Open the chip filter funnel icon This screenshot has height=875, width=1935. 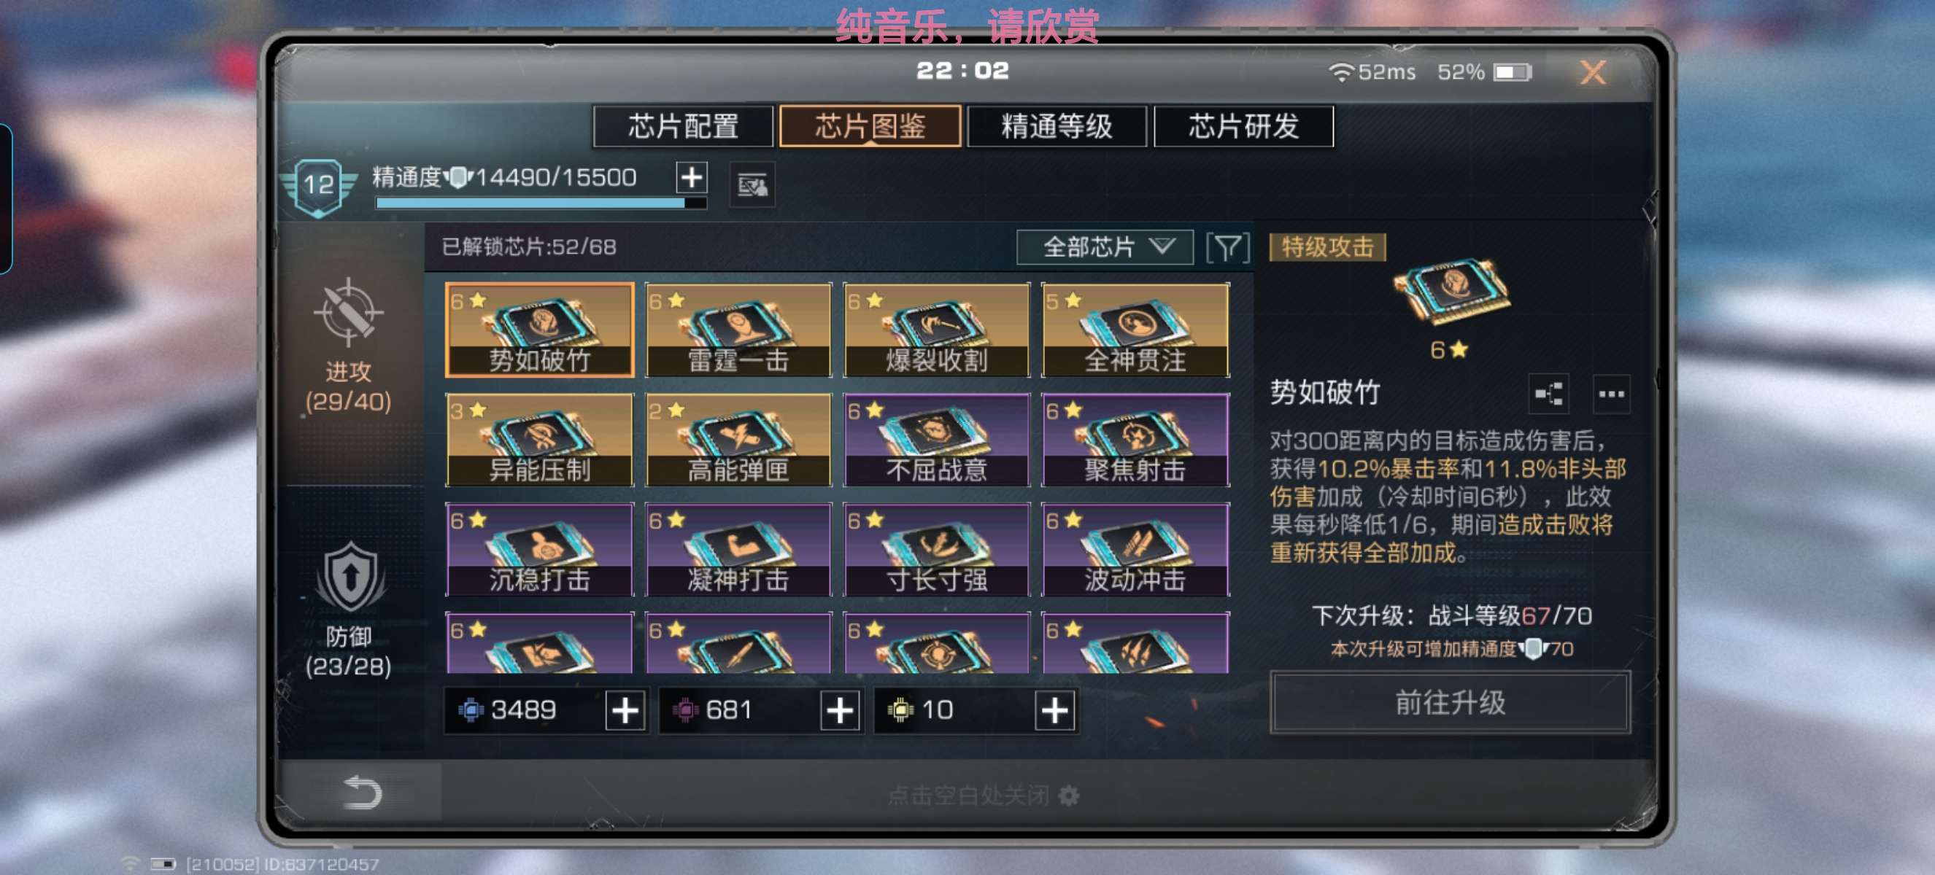tap(1228, 248)
